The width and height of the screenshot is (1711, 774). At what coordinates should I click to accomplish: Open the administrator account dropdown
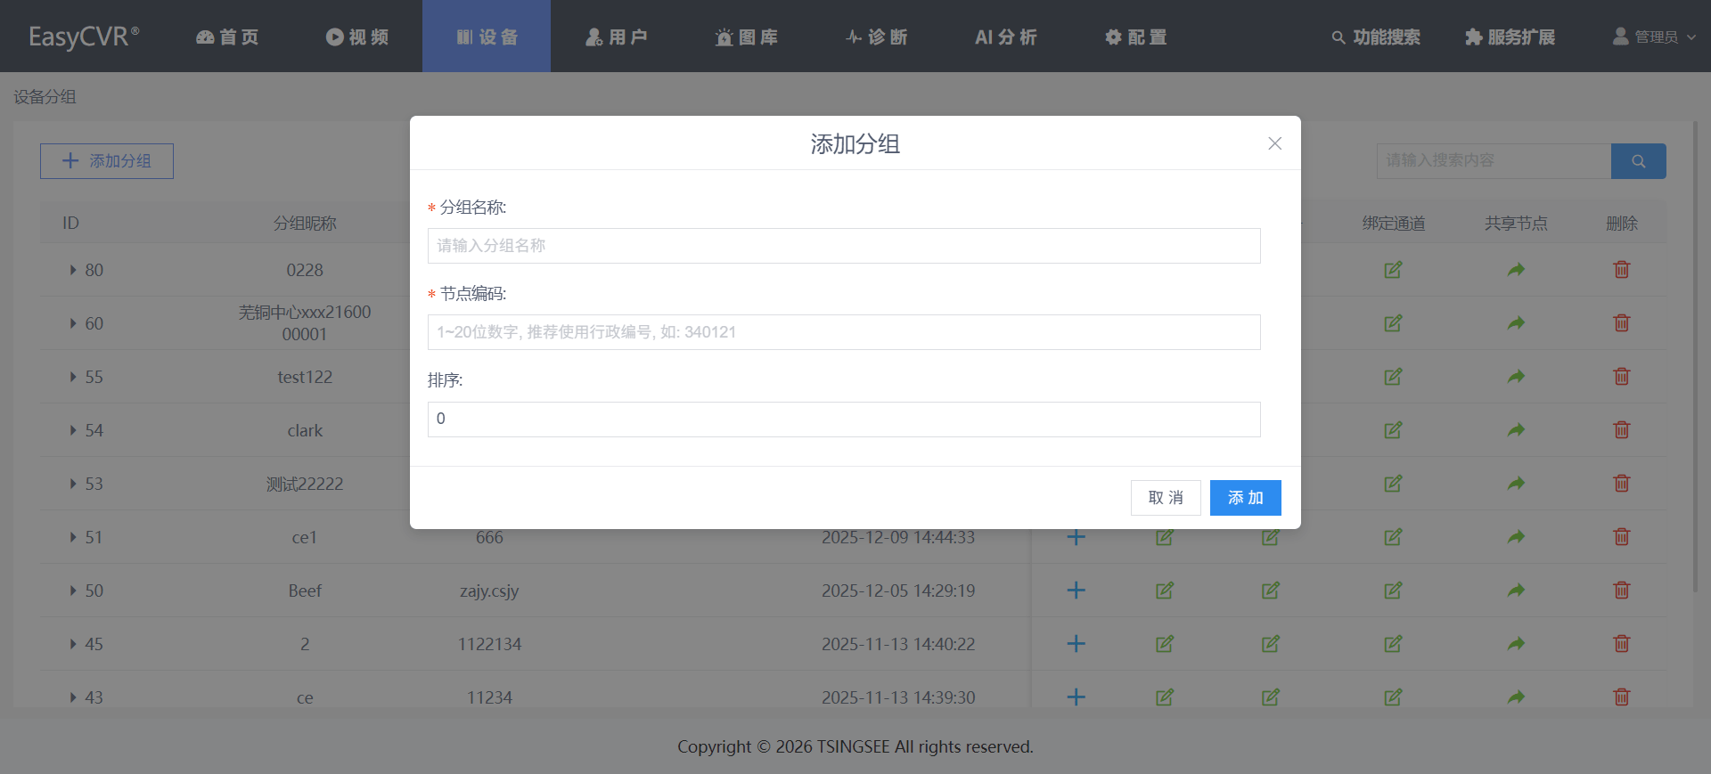pos(1654,37)
